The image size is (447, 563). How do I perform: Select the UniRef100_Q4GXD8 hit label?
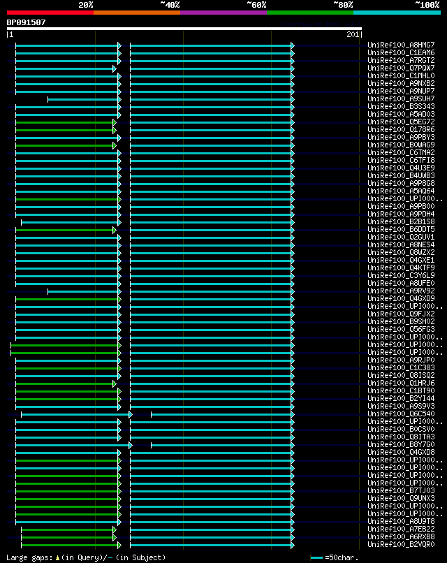click(401, 452)
